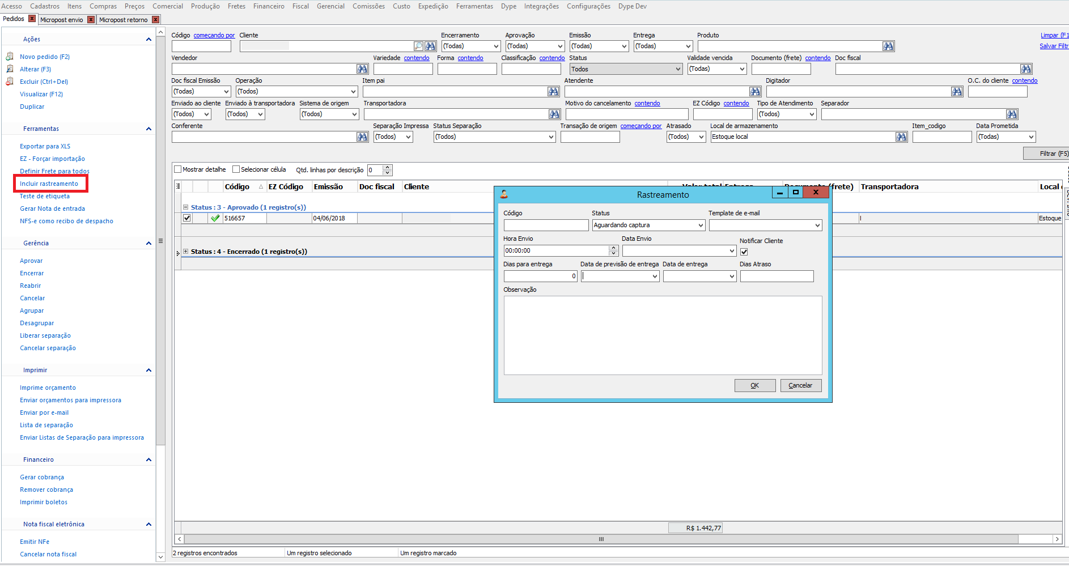Close the Micropost envio tab
Image resolution: width=1069 pixels, height=566 pixels.
[91, 20]
